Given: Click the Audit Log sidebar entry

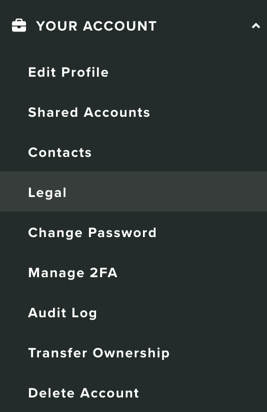Looking at the screenshot, I should tap(133, 313).
